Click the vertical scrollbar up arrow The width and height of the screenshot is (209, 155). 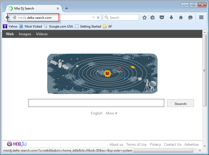tap(205, 32)
